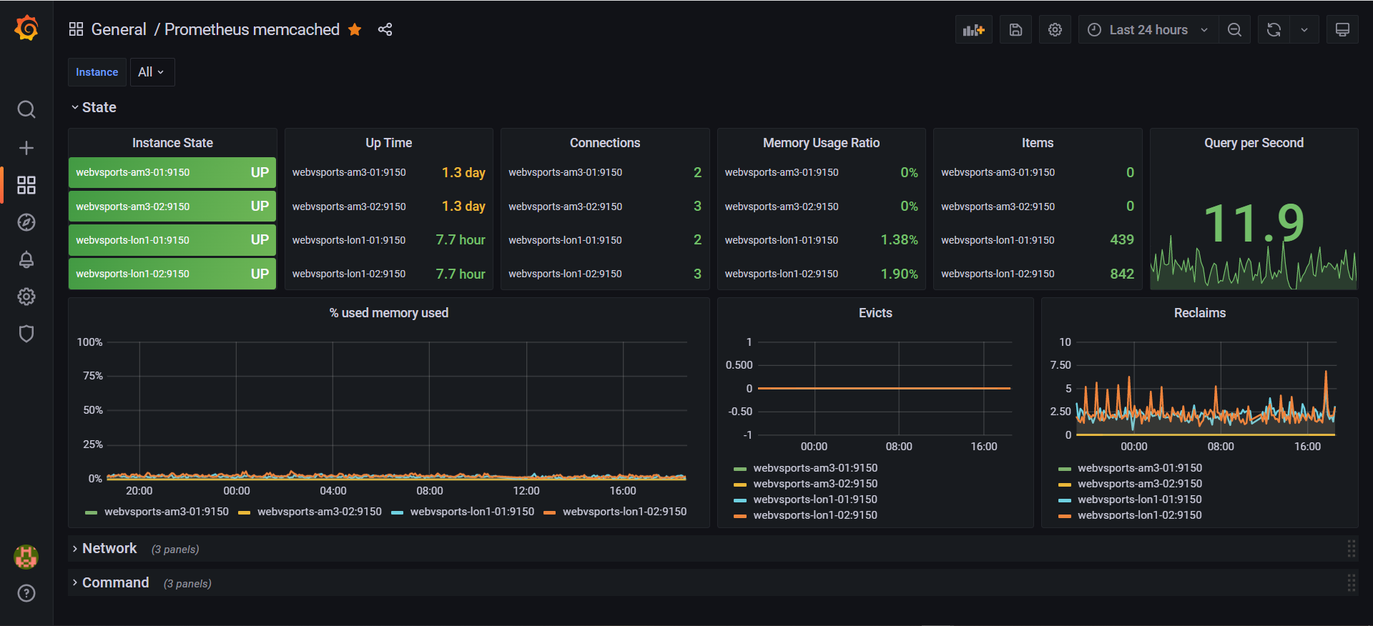
Task: Grab the Command row drag handle
Action: point(1351,583)
